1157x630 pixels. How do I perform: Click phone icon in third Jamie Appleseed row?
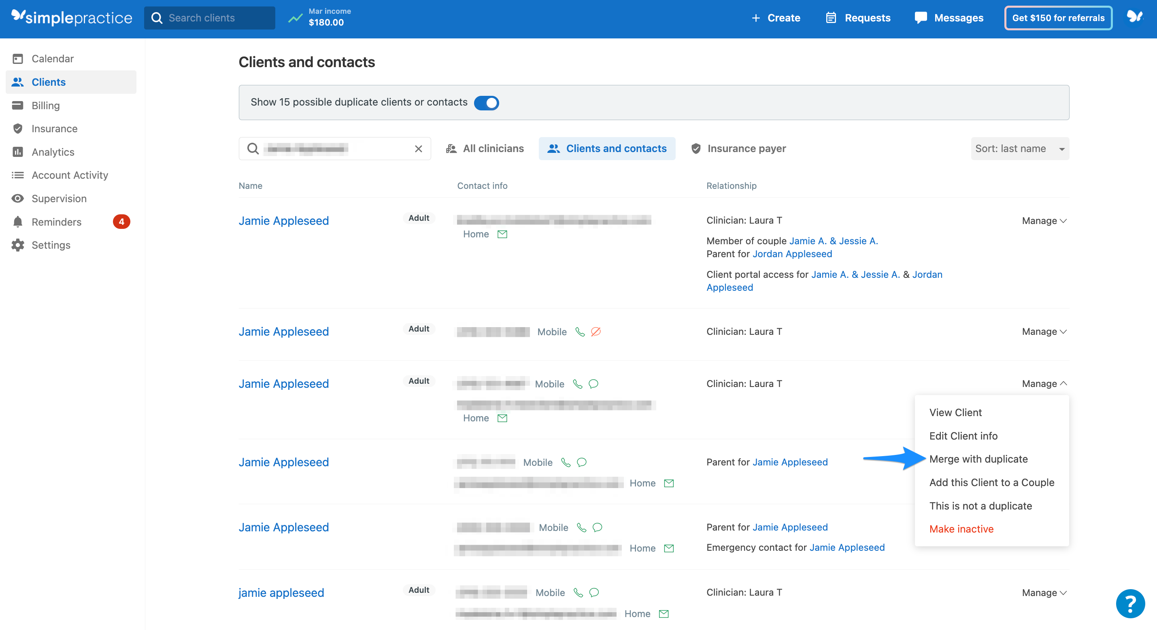tap(578, 384)
